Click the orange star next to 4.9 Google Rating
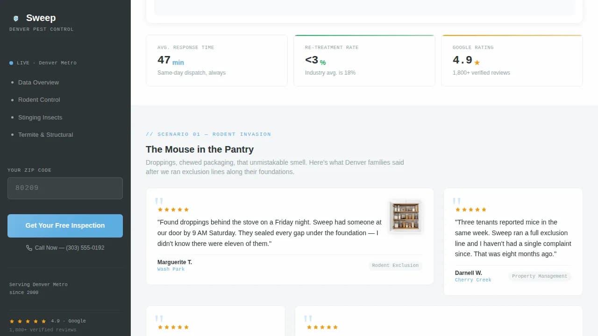The height and width of the screenshot is (336, 598). click(477, 62)
